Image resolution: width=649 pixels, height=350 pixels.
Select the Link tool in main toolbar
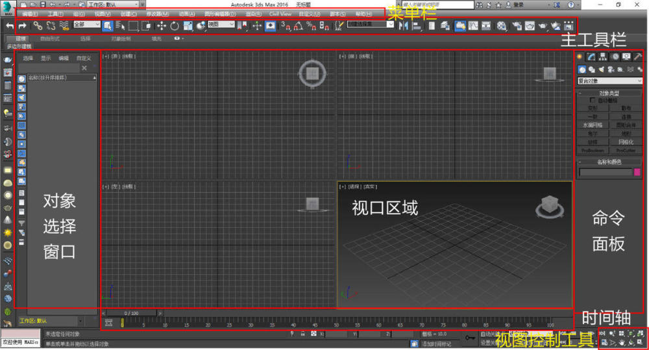[x=38, y=26]
